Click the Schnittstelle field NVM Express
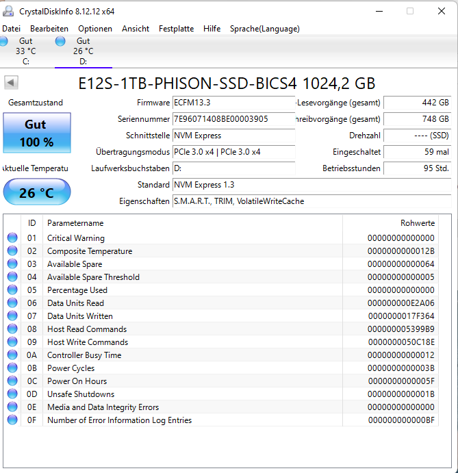458x473 pixels. tap(234, 136)
